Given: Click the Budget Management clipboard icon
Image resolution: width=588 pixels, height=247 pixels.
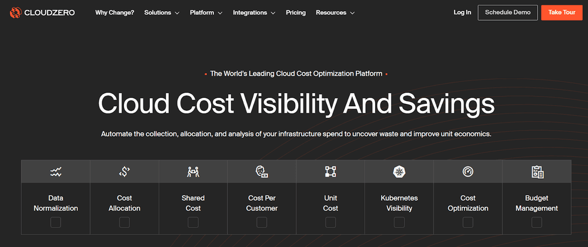Looking at the screenshot, I should pos(537,172).
